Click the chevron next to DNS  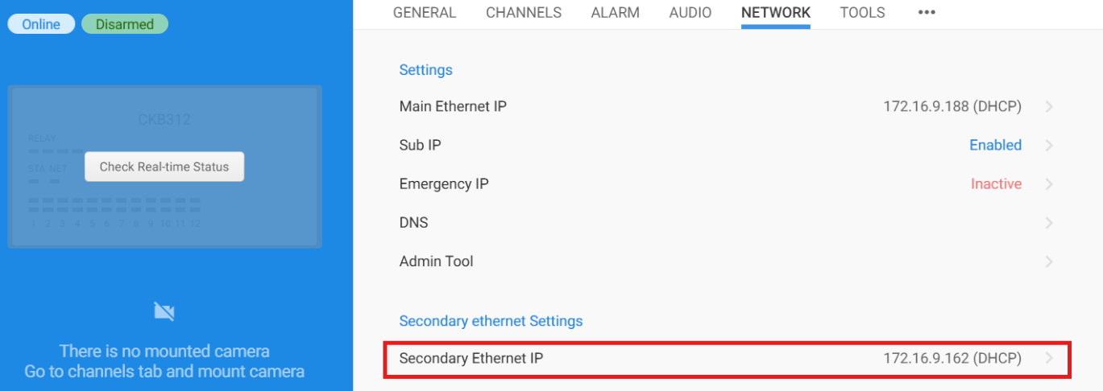coord(1049,223)
